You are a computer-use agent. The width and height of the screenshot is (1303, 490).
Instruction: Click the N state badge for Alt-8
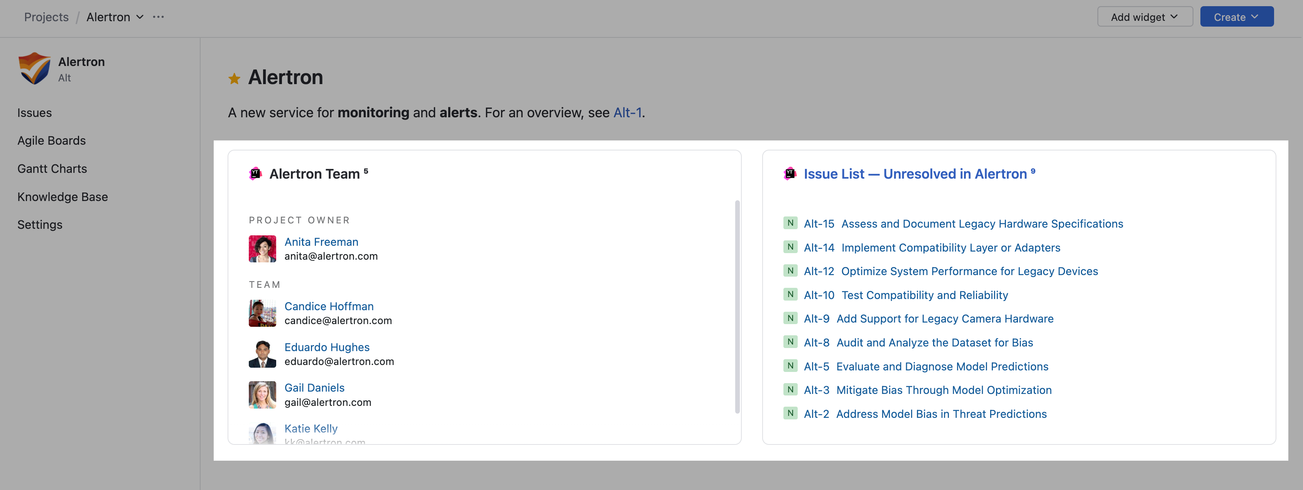point(790,342)
